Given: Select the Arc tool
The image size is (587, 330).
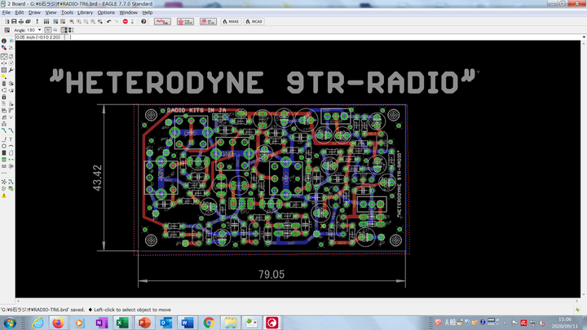Looking at the screenshot, I should pos(11,147).
